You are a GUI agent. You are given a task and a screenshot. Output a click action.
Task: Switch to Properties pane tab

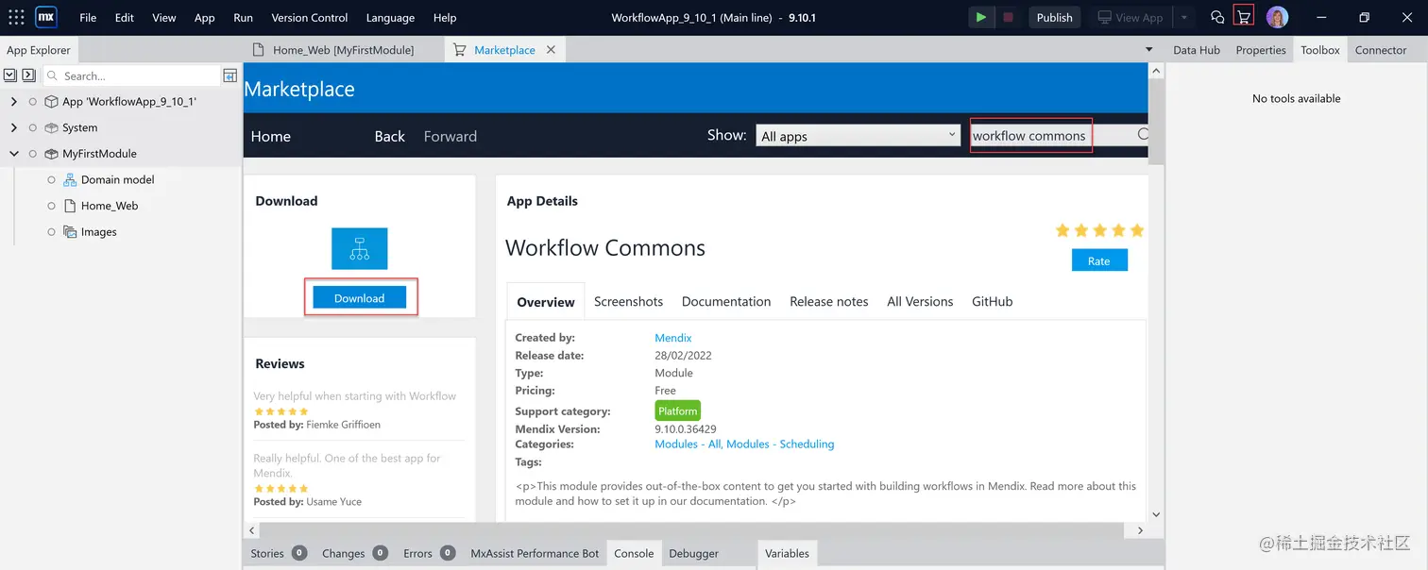(1261, 50)
